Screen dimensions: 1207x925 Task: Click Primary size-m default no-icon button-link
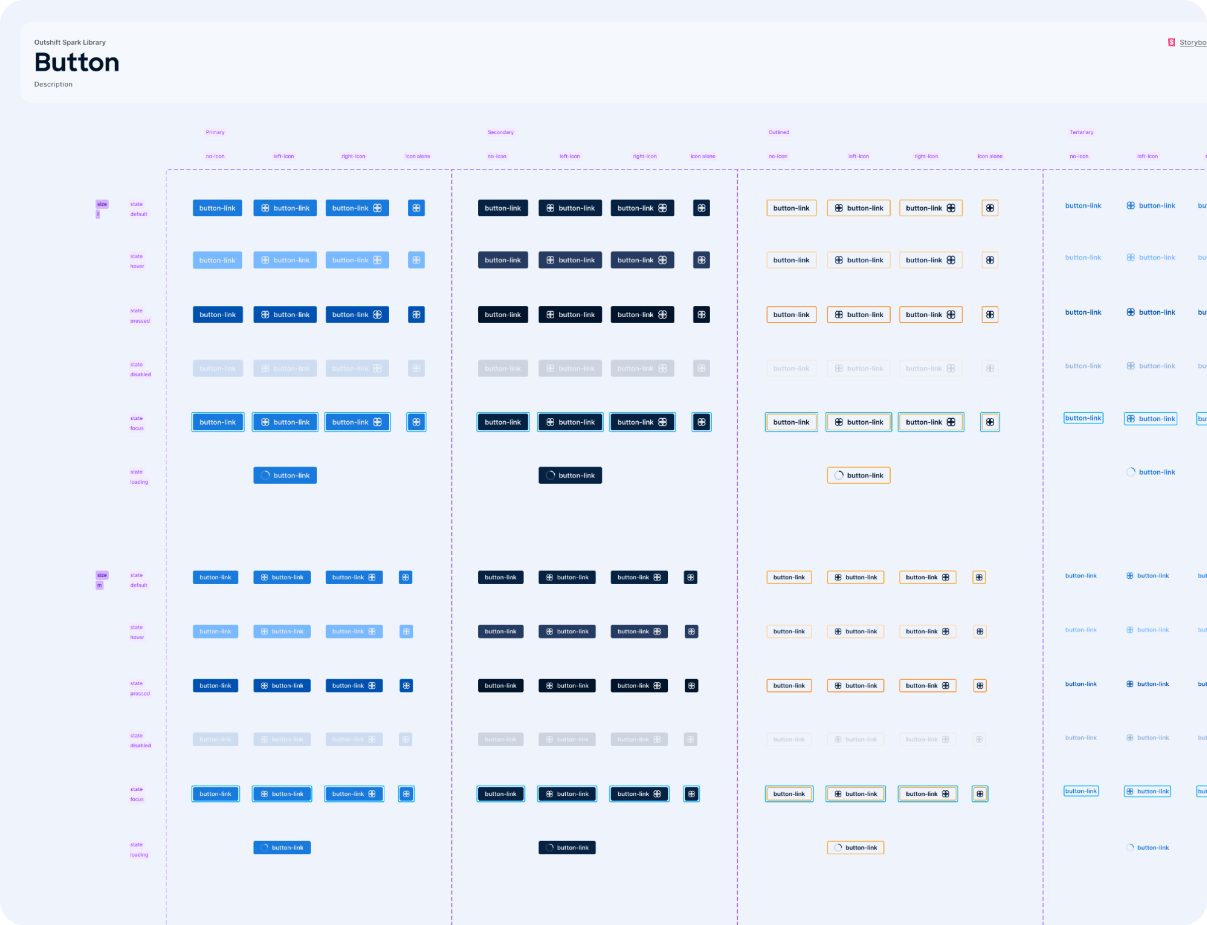pyautogui.click(x=215, y=577)
